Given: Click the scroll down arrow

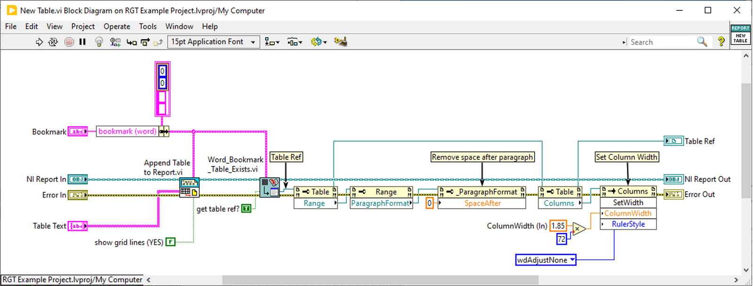Looking at the screenshot, I should [746, 270].
